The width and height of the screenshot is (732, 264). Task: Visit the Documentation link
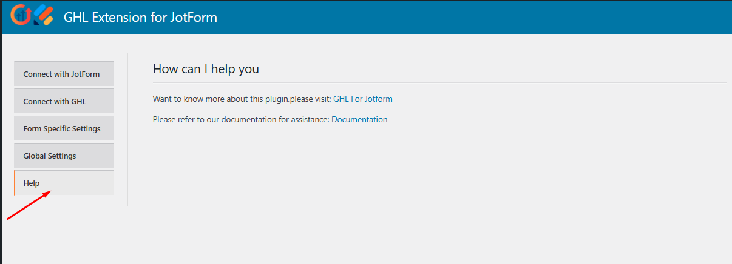359,119
